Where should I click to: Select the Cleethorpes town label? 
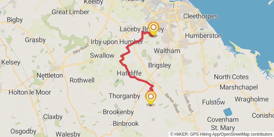200,16
